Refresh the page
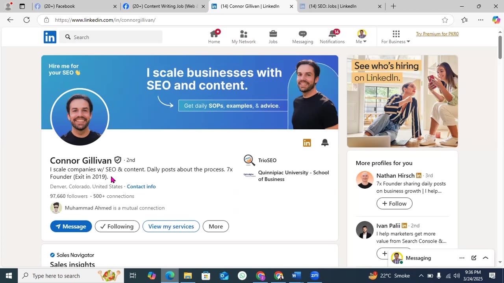Viewport: 504px width, 283px height. pos(26,20)
